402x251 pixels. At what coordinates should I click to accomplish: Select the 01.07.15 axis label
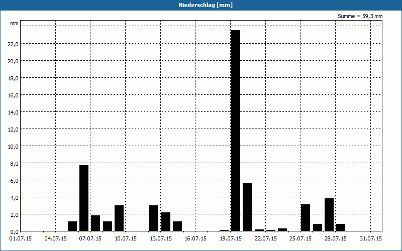click(x=21, y=239)
